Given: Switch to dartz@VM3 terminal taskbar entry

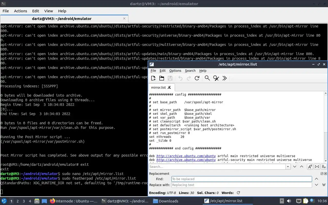Looking at the screenshot, I should click(x=125, y=201).
